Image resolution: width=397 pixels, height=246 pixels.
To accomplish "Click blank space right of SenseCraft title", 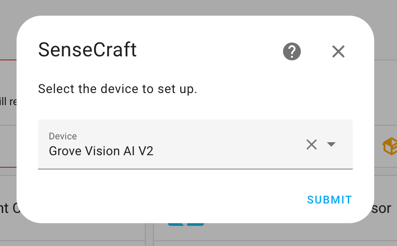I will pos(210,50).
